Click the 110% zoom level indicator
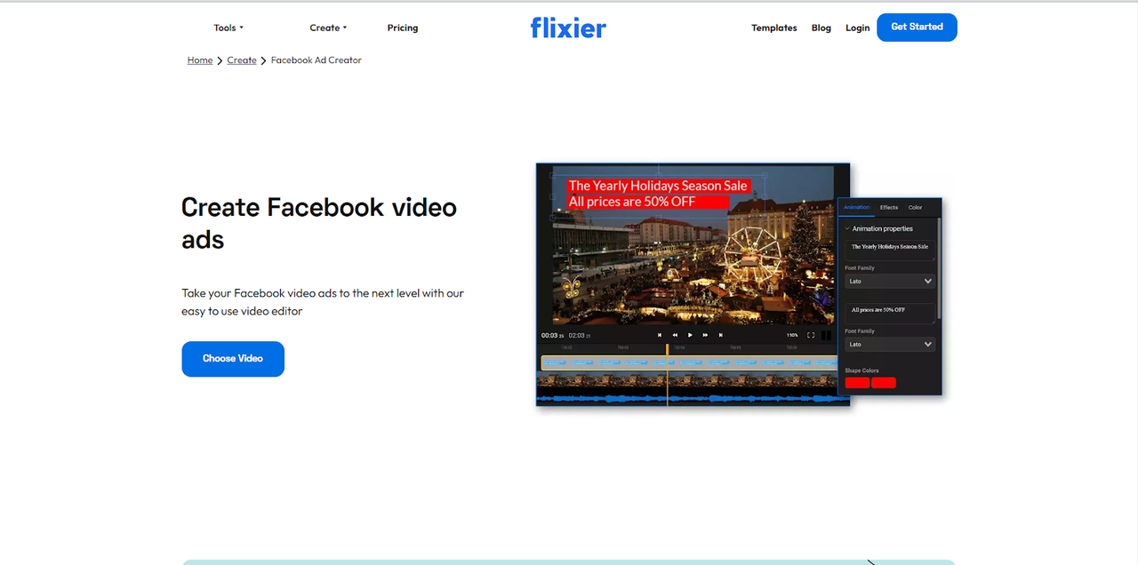The width and height of the screenshot is (1138, 565). click(792, 335)
